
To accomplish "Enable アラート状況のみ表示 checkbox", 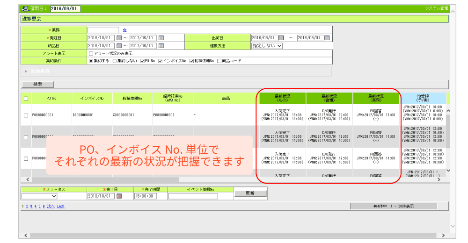I will 91,53.
